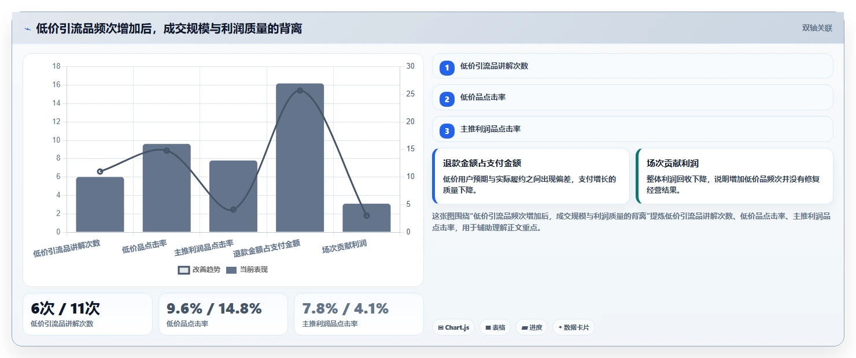Click the lightning icon beside the title
Image resolution: width=856 pixels, height=358 pixels.
[x=27, y=29]
